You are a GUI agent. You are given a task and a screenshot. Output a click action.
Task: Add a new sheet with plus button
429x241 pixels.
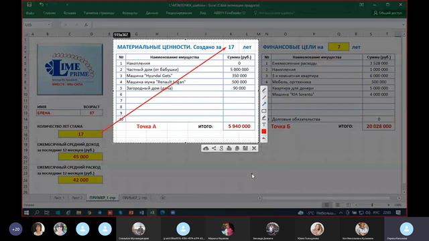[x=162, y=197]
